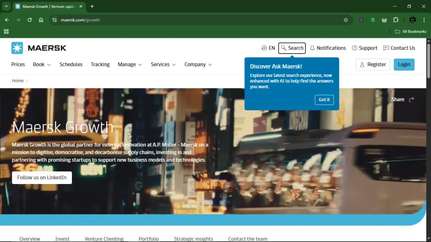The image size is (431, 242).
Task: Click the Home breadcrumb link
Action: point(18,81)
